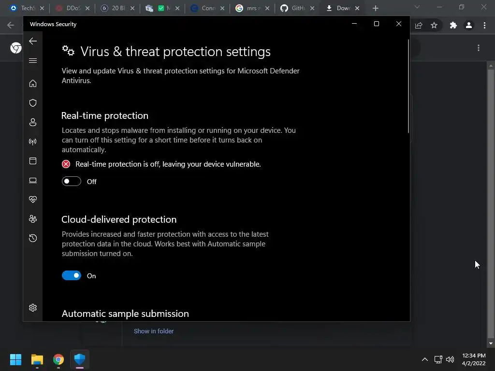Screen dimensions: 495x371
Task: Click Chrome back navigation arrow
Action: tap(11, 25)
